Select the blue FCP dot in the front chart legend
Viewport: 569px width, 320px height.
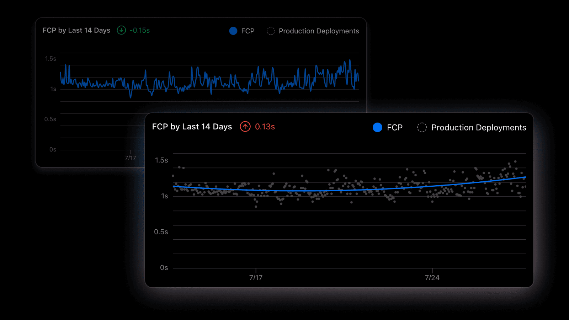[377, 127]
